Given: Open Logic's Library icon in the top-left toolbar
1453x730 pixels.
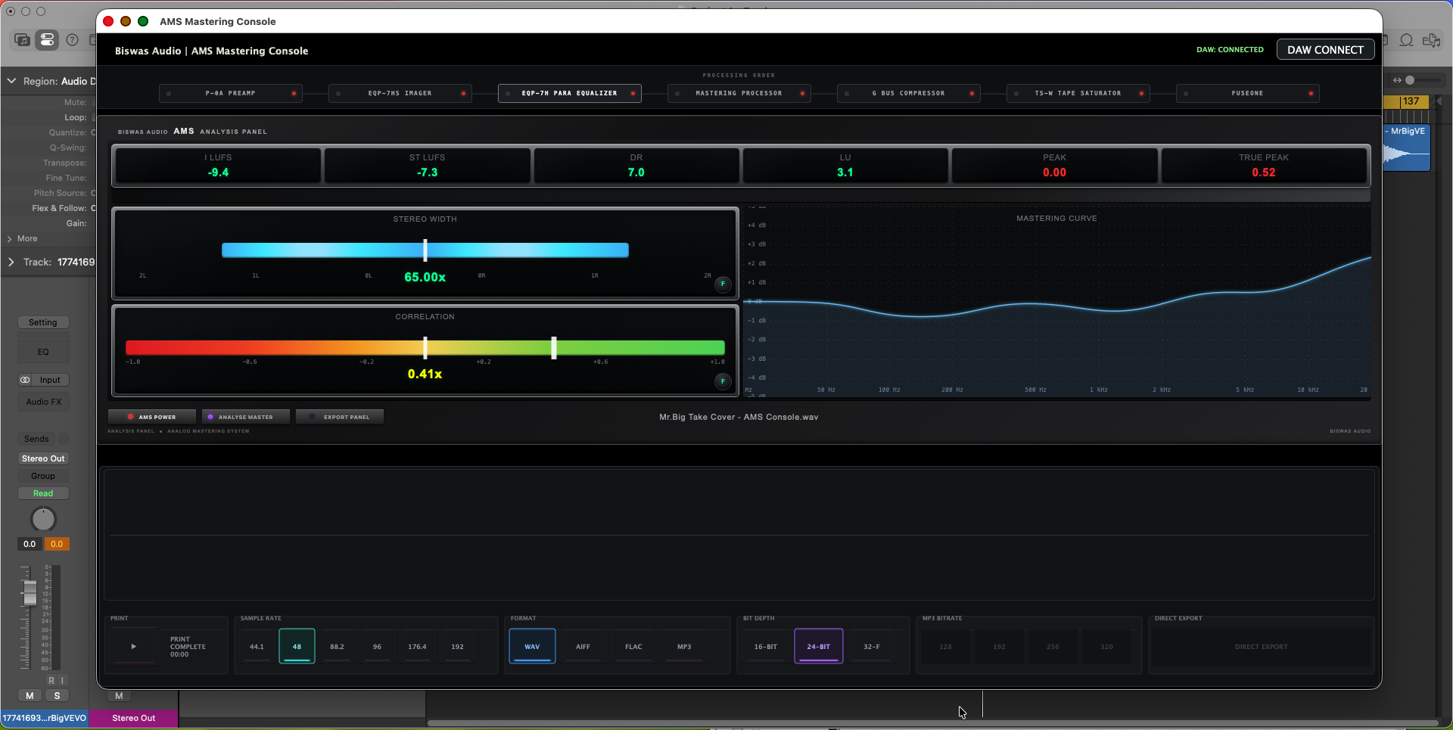Looking at the screenshot, I should tap(22, 40).
